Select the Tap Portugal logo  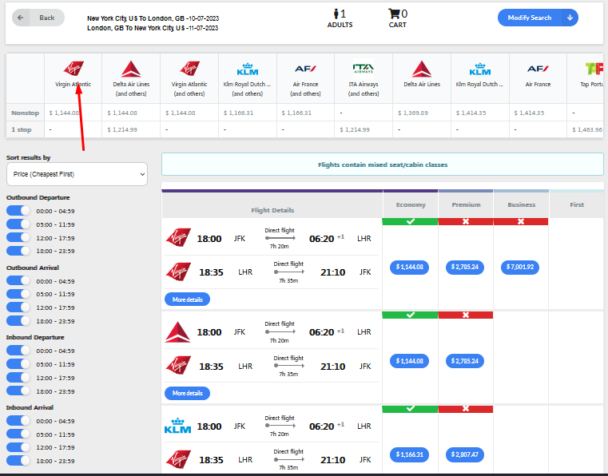[594, 69]
